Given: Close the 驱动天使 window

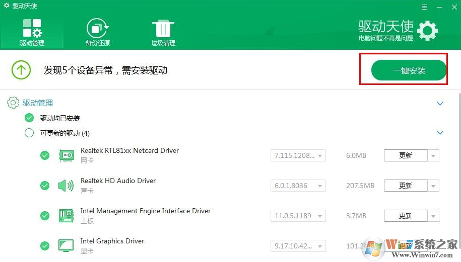Looking at the screenshot, I should point(454,7).
